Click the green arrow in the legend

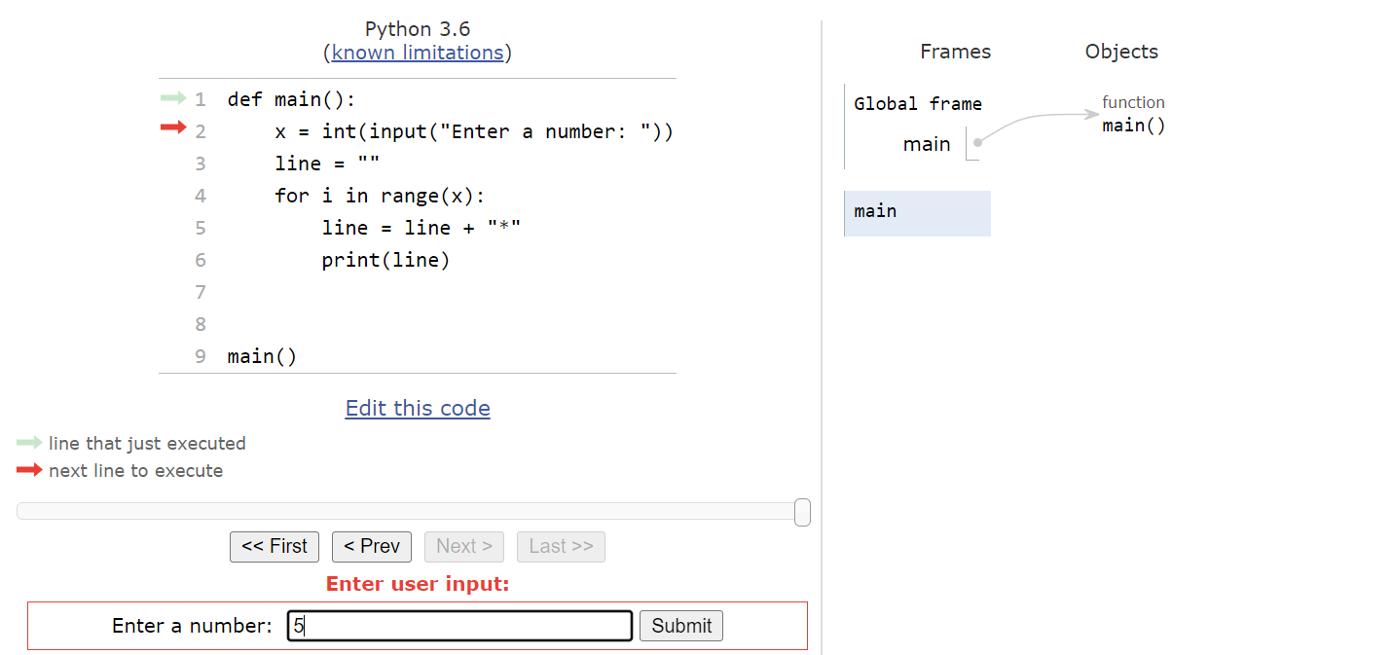29,443
